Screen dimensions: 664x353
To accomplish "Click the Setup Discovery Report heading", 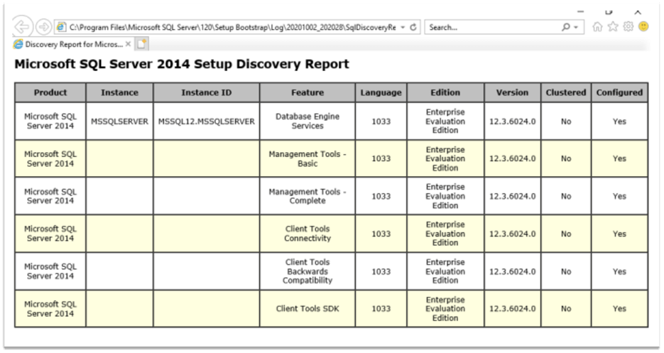I will [182, 65].
